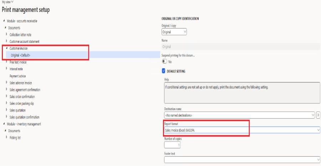The width and height of the screenshot is (321, 166).
Task: Collapse the Module - accounts receivable node
Action: coord(4,21)
